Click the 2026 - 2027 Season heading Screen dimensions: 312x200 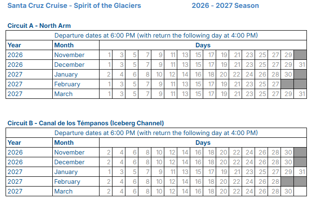(x=225, y=6)
